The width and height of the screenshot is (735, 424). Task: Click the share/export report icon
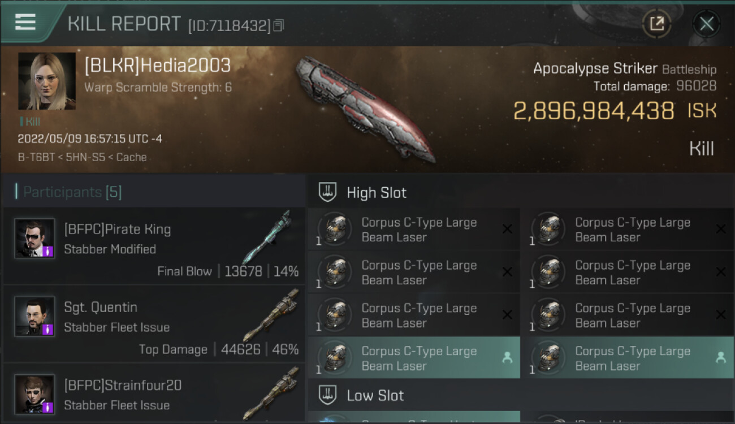click(656, 24)
